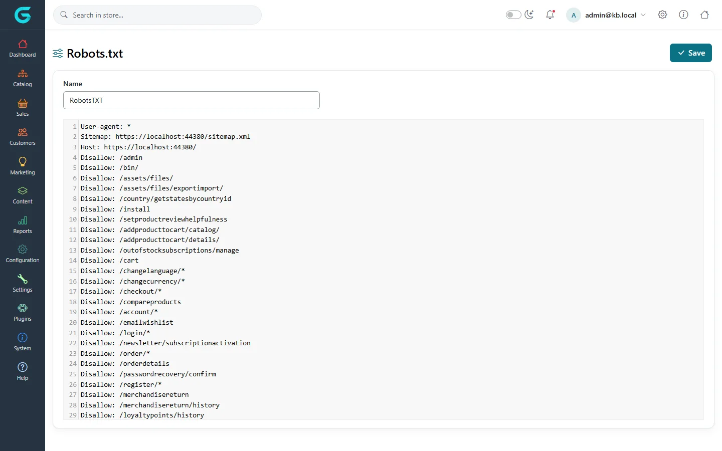Toggle the dark mode switch
Screen dimensions: 722x451
(513, 15)
